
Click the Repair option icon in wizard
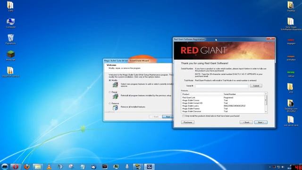(115, 96)
